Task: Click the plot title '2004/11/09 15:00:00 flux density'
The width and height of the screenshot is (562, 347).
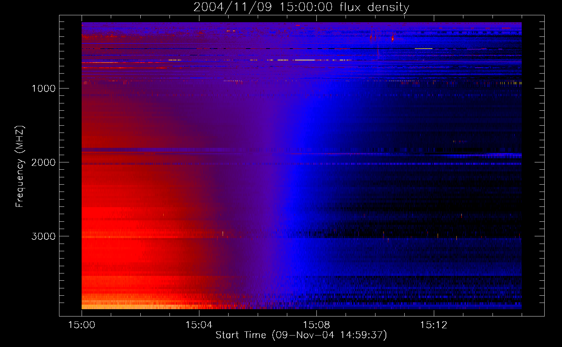Action: click(x=301, y=7)
